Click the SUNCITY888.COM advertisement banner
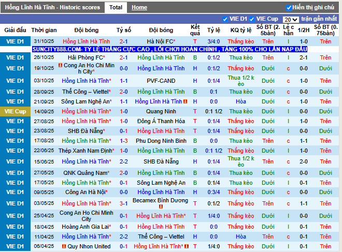The width and height of the screenshot is (342, 252). [169, 49]
